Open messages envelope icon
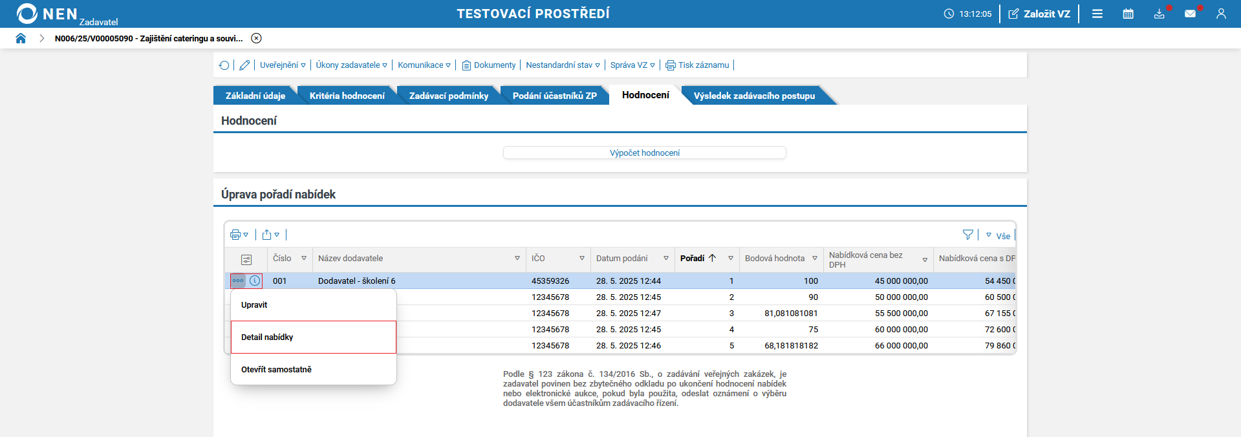This screenshot has height=437, width=1241. [1191, 14]
